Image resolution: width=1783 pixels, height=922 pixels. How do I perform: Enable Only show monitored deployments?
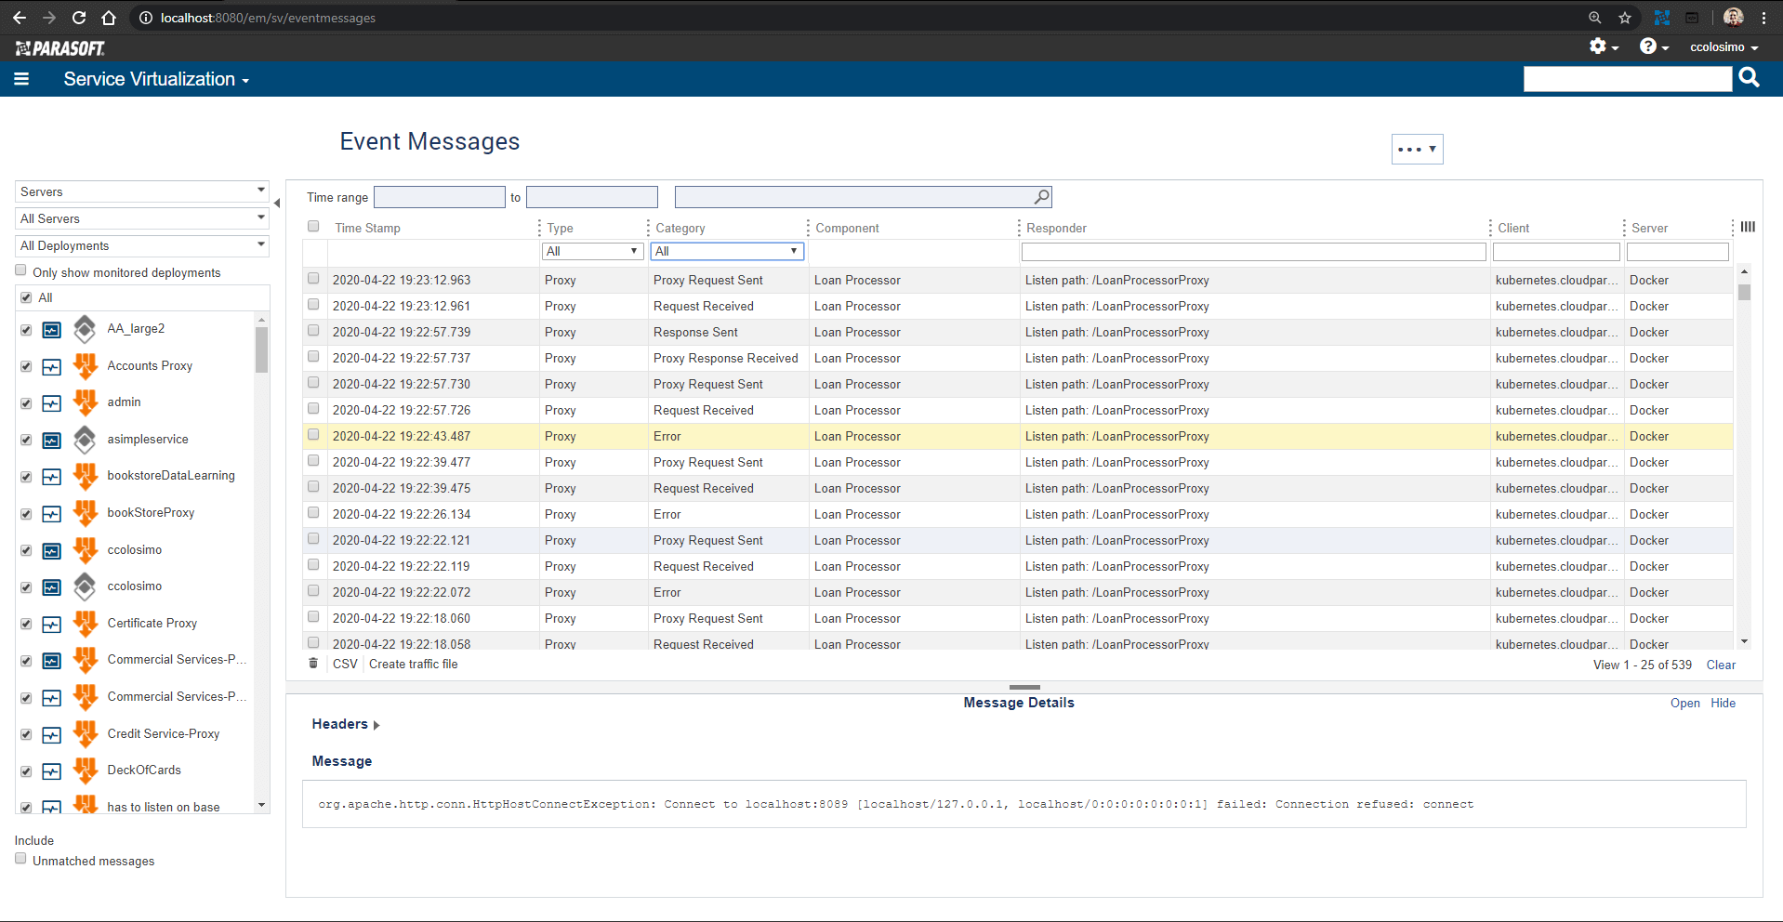point(21,270)
